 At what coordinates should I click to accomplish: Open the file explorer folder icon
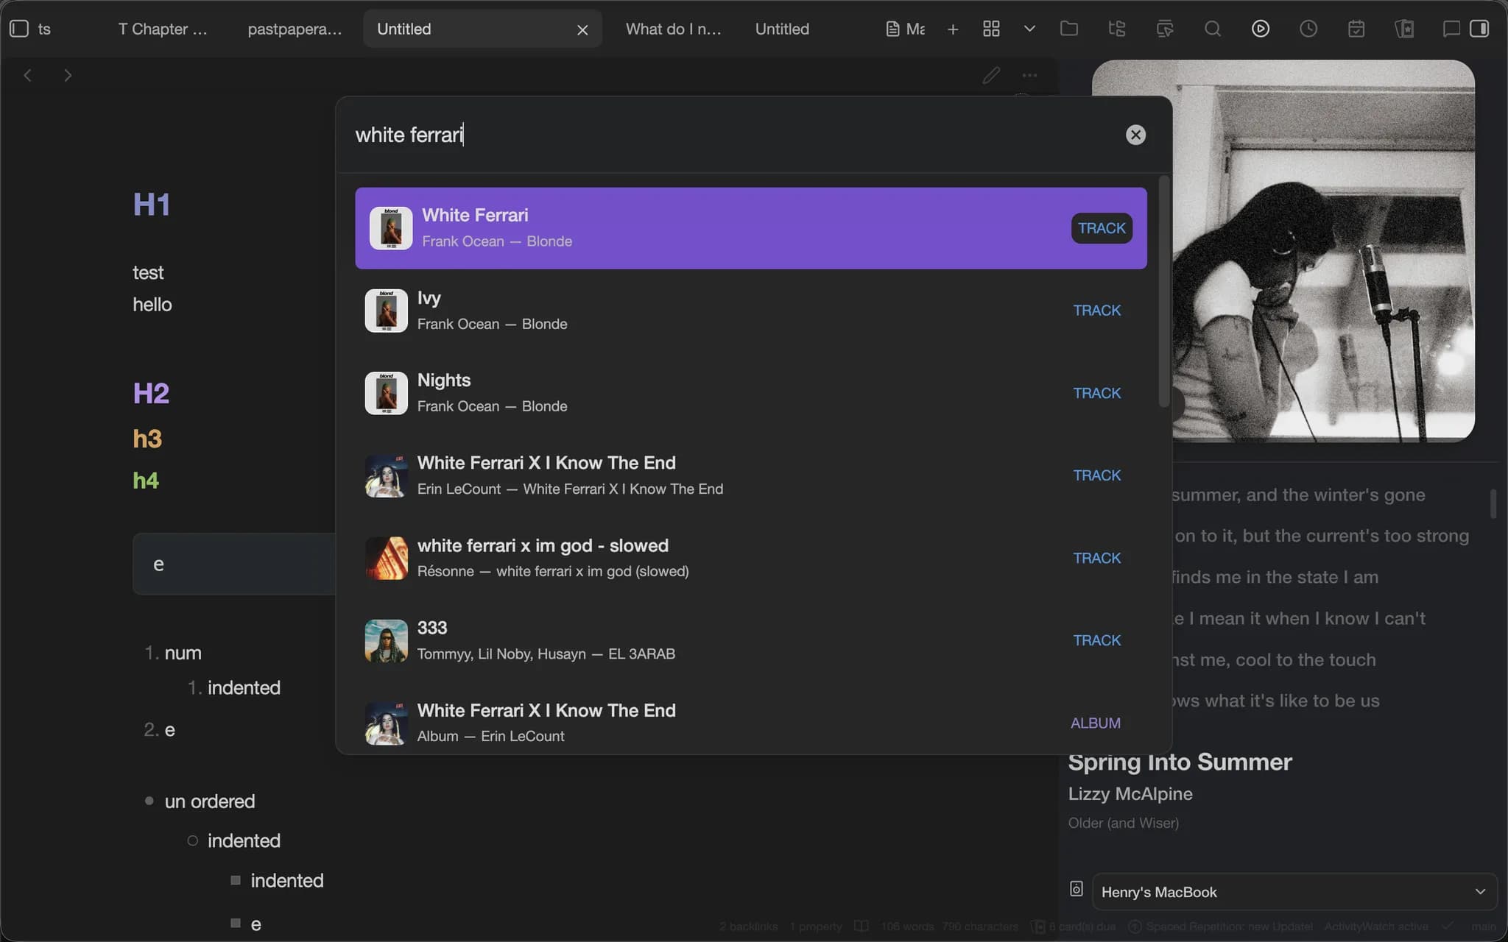pyautogui.click(x=1069, y=29)
